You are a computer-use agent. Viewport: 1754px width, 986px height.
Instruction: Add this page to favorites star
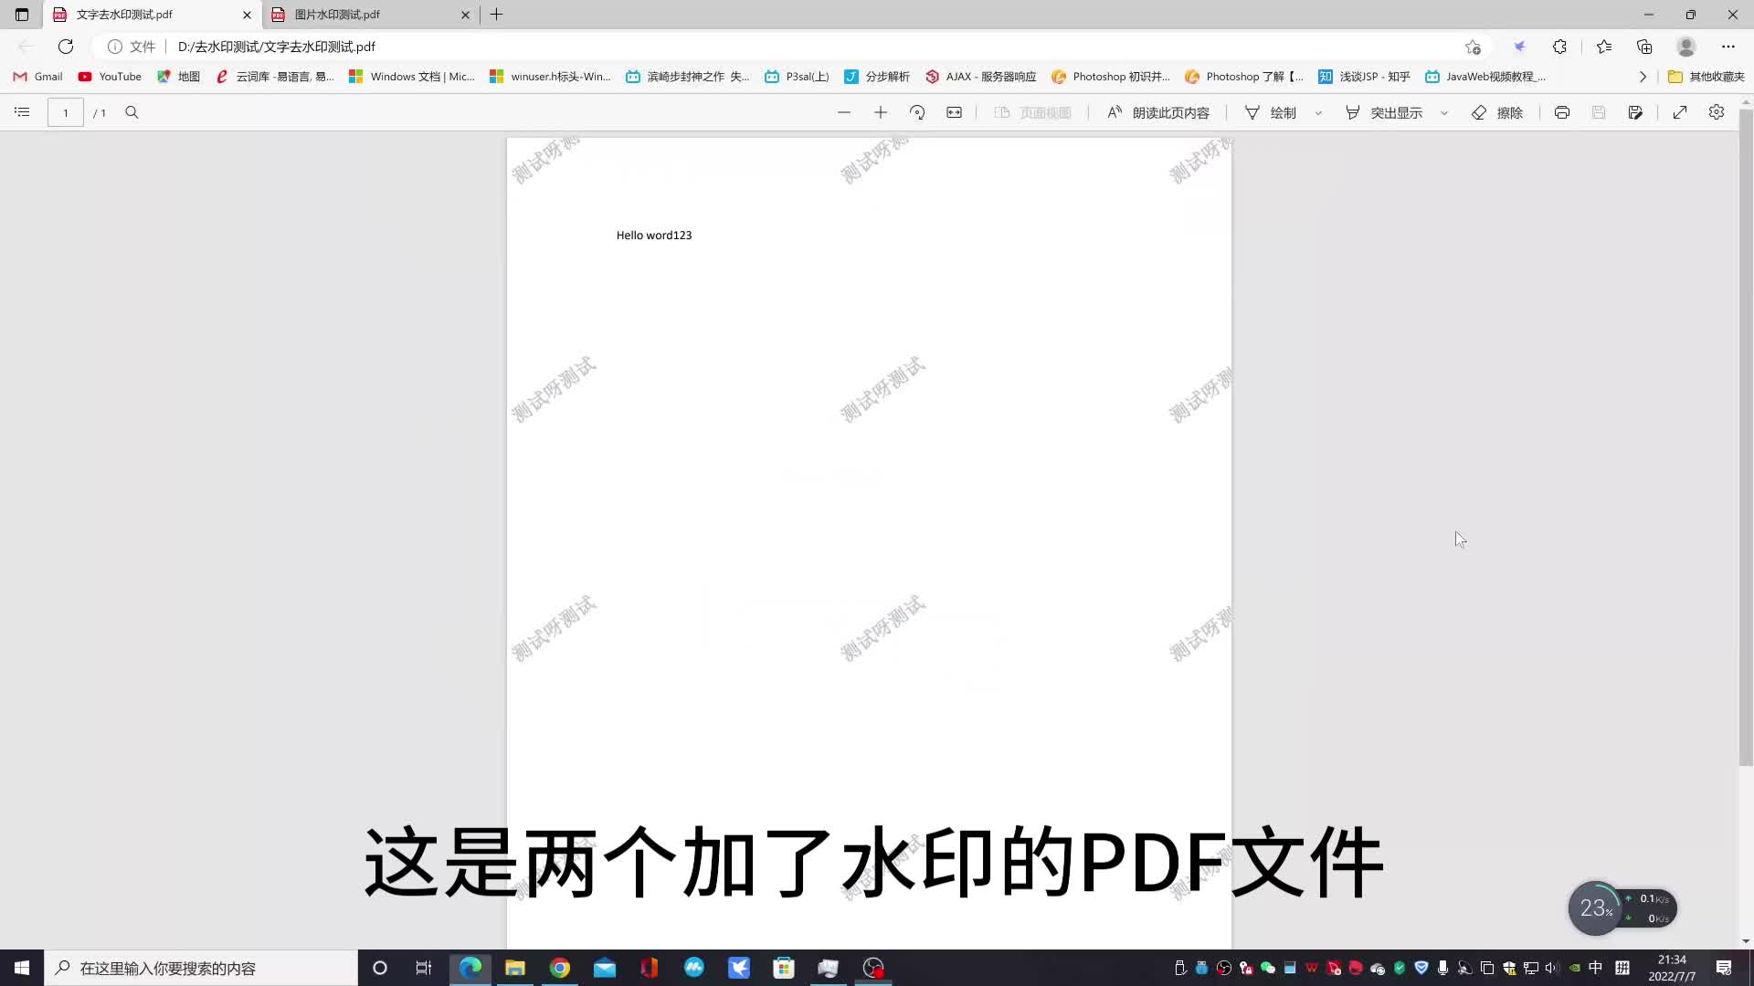1473,47
